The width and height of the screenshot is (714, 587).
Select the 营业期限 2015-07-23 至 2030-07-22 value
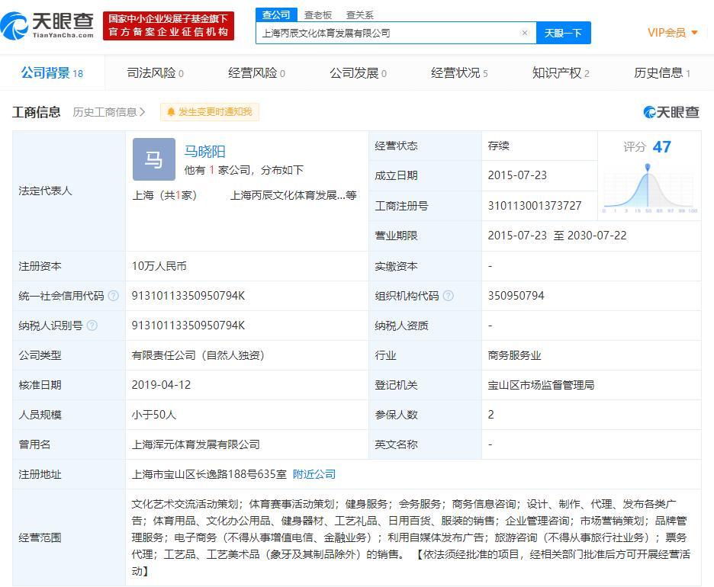click(558, 236)
